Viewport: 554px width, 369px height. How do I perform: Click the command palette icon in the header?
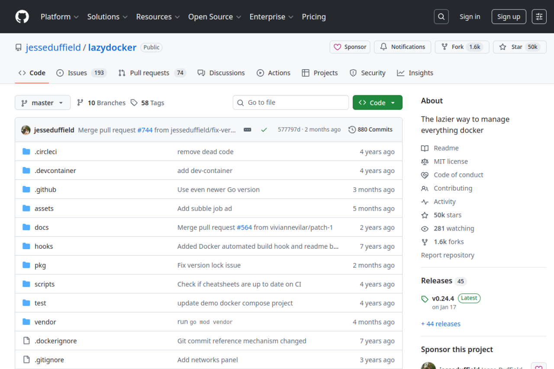pos(539,16)
